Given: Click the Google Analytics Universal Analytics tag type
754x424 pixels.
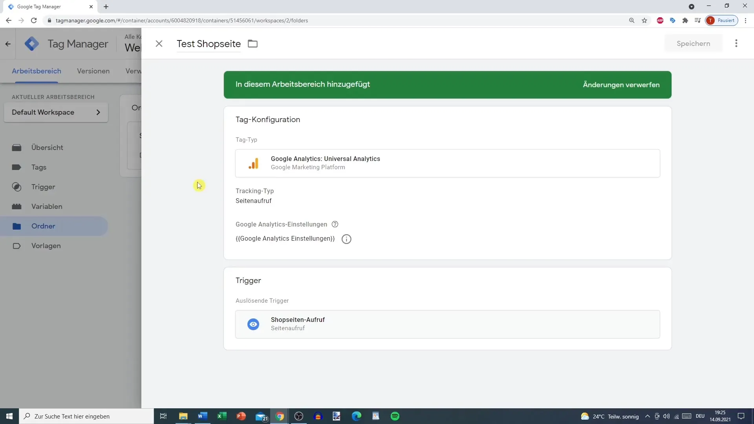Looking at the screenshot, I should point(447,163).
